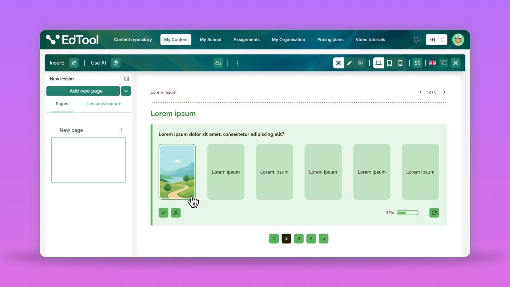Open the Insert widgets grid icon
The image size is (510, 287).
74,63
